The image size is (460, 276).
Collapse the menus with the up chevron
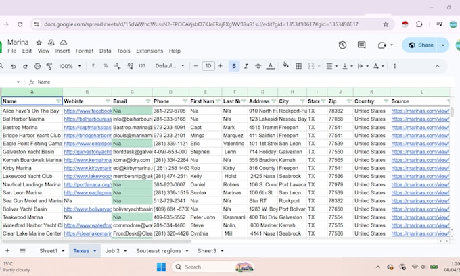point(438,66)
